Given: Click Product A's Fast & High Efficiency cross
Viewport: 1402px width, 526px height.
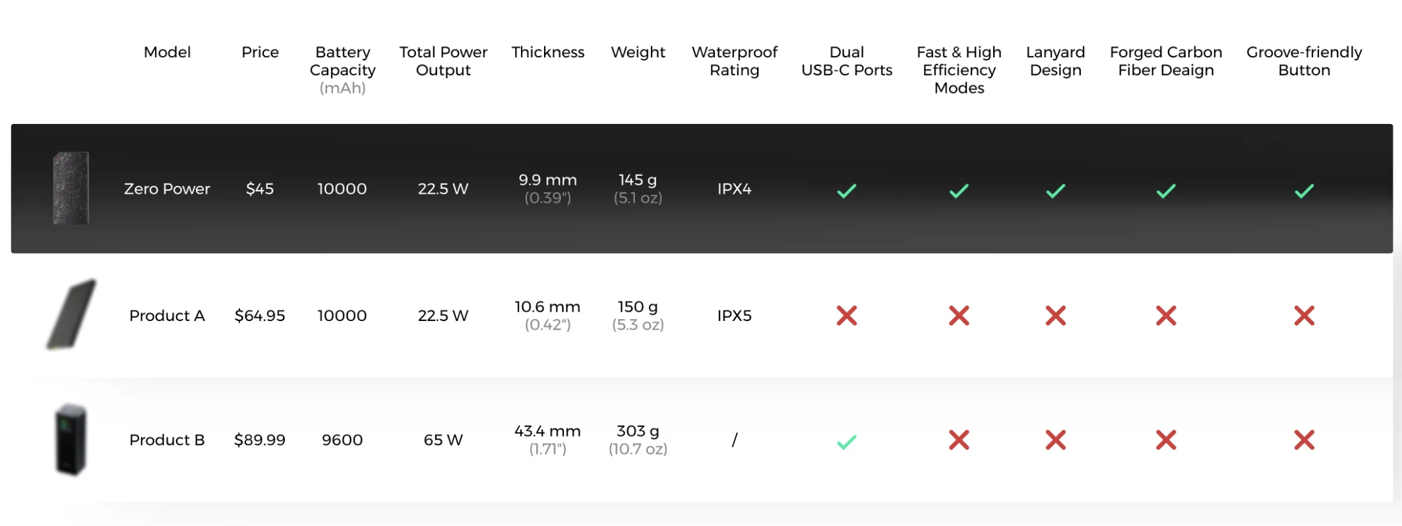Looking at the screenshot, I should pos(959,316).
